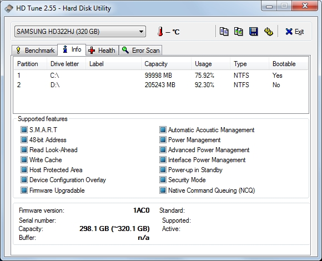Open the SAMSUNG HD322HJ drive dropdown
The width and height of the screenshot is (322, 261).
(80, 32)
